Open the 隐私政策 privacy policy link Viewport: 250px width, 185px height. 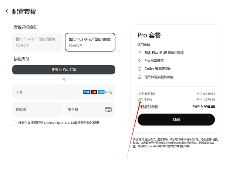pyautogui.click(x=211, y=143)
